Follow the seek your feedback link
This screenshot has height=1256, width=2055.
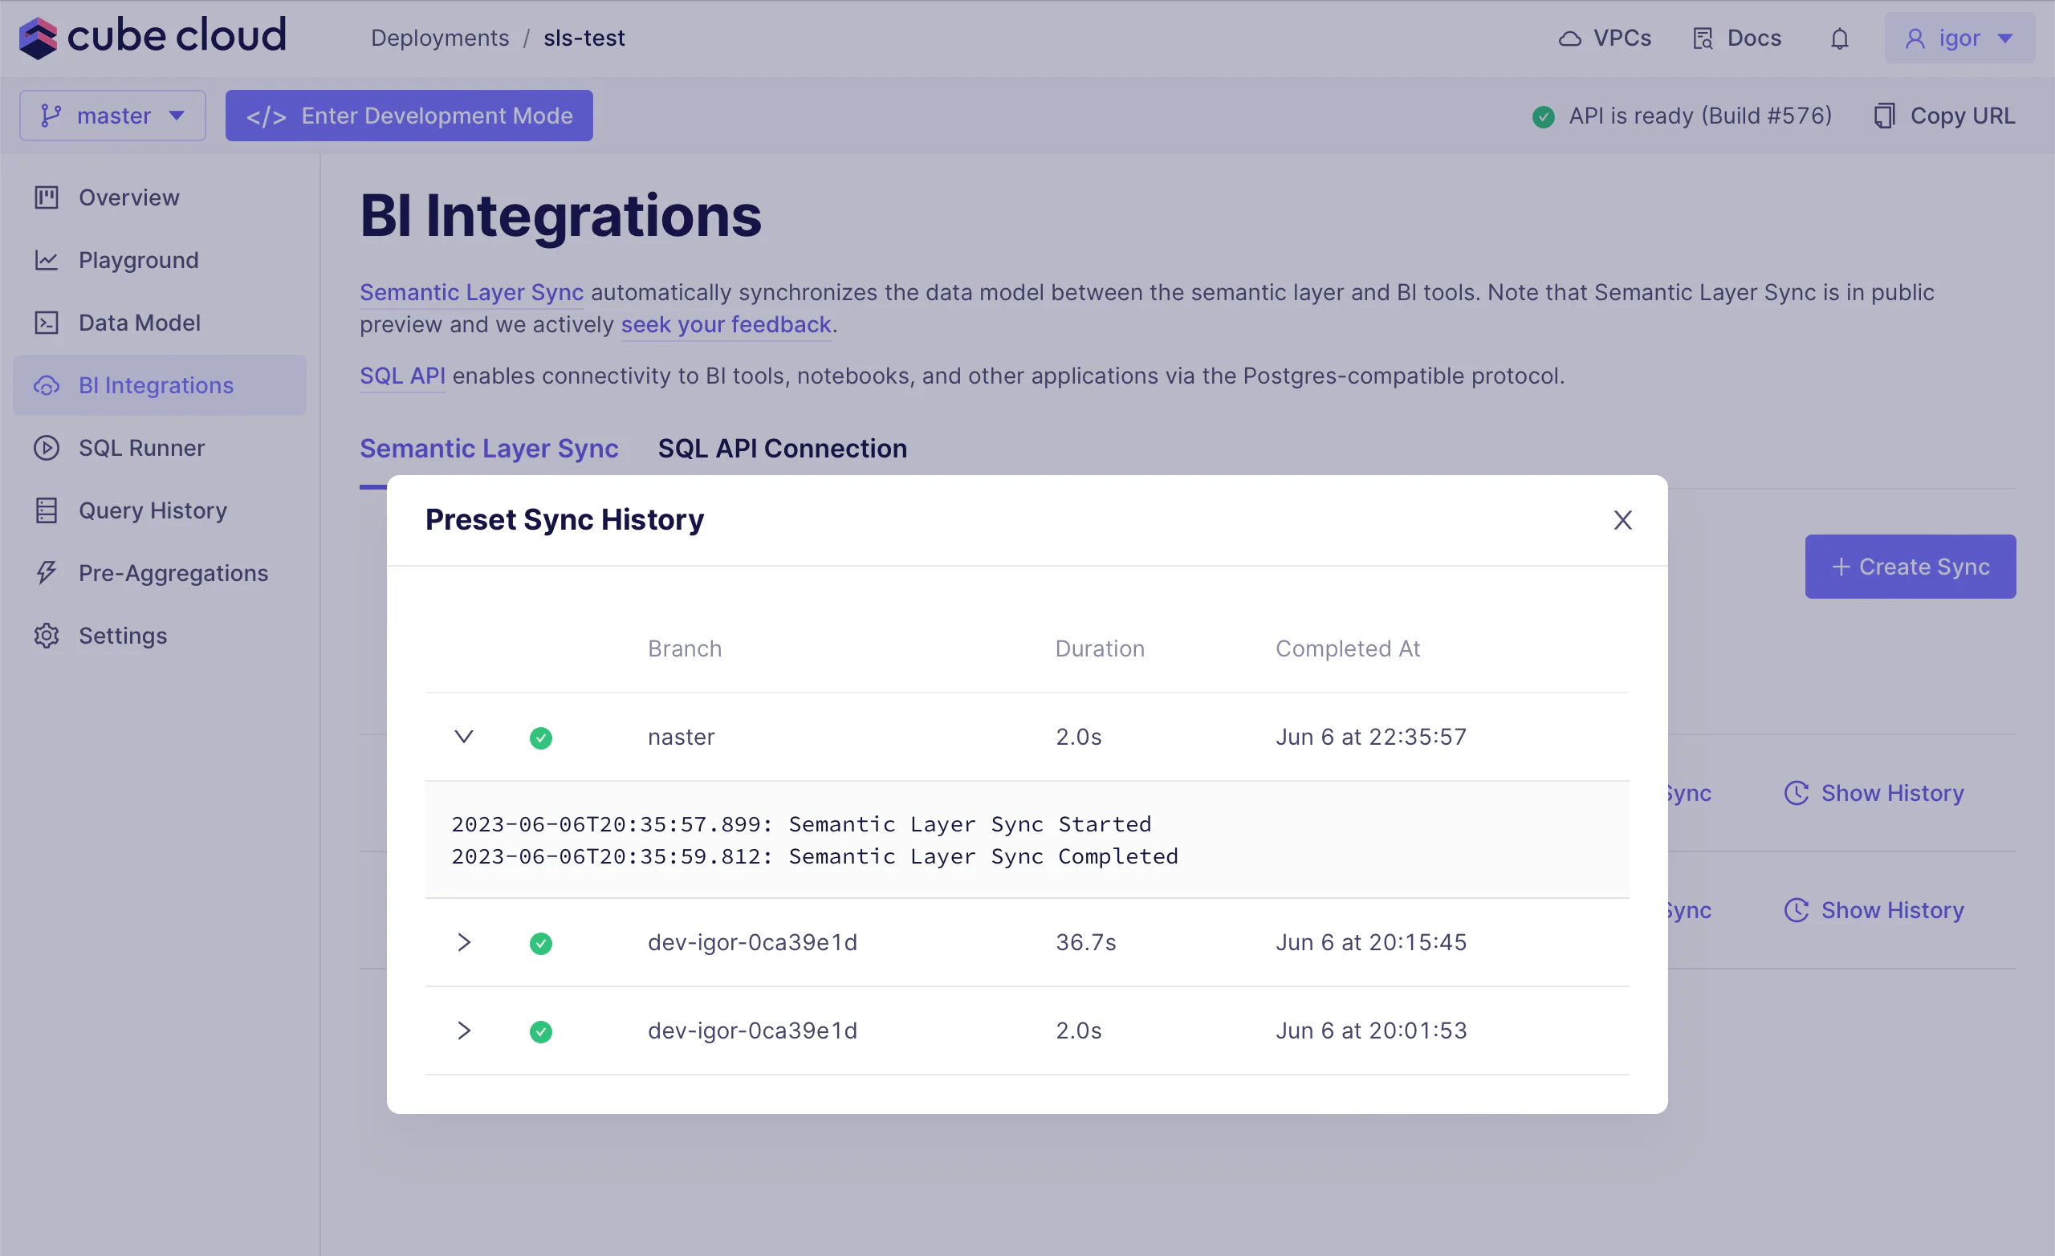click(x=726, y=324)
